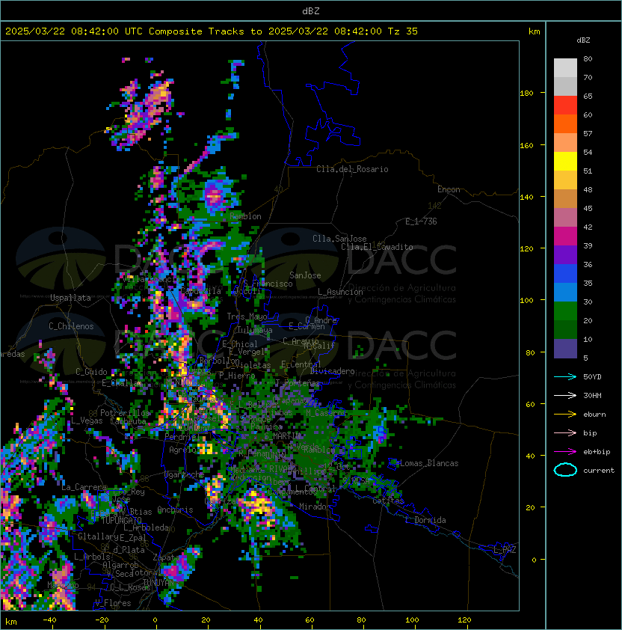Select the light gray 70-80 dBZ swatch

(565, 68)
